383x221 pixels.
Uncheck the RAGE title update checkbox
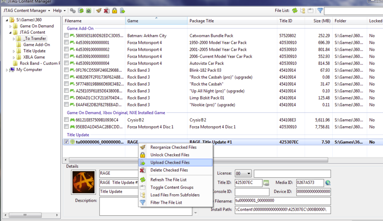pyautogui.click(x=66, y=142)
